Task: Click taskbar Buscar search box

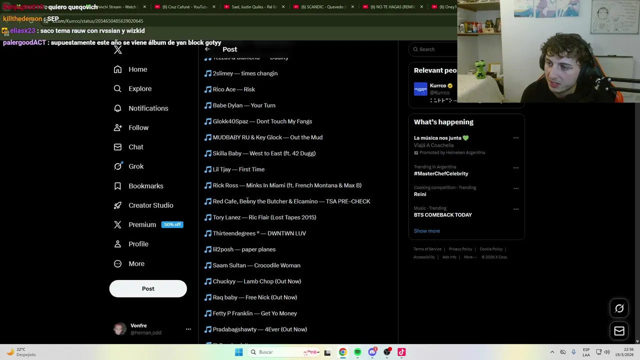Action: click(283, 352)
